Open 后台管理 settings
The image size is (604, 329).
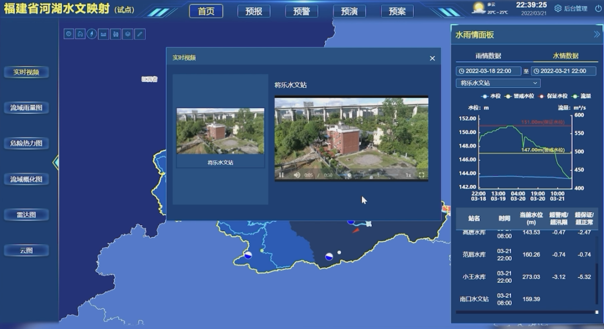pos(571,8)
